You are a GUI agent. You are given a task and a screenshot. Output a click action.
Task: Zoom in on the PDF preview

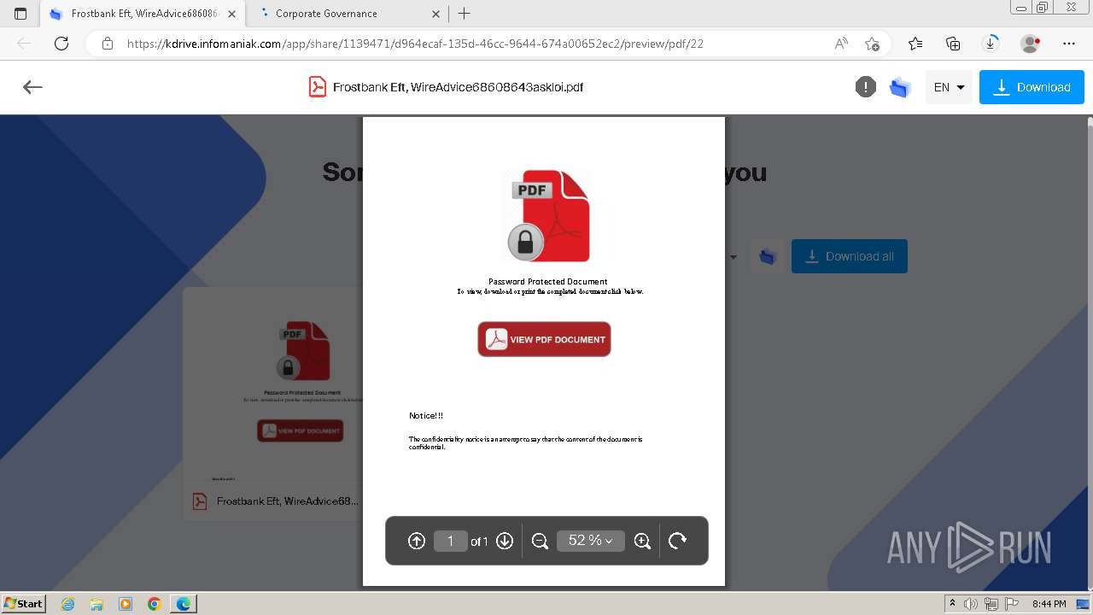click(x=643, y=541)
